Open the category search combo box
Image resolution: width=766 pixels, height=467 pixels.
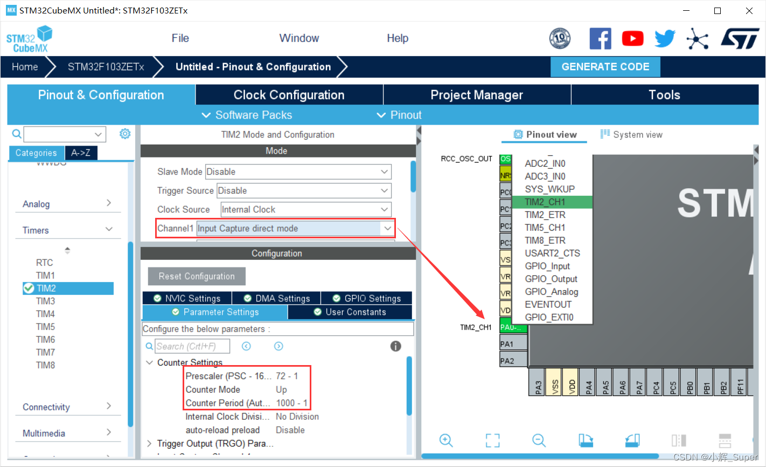[65, 134]
